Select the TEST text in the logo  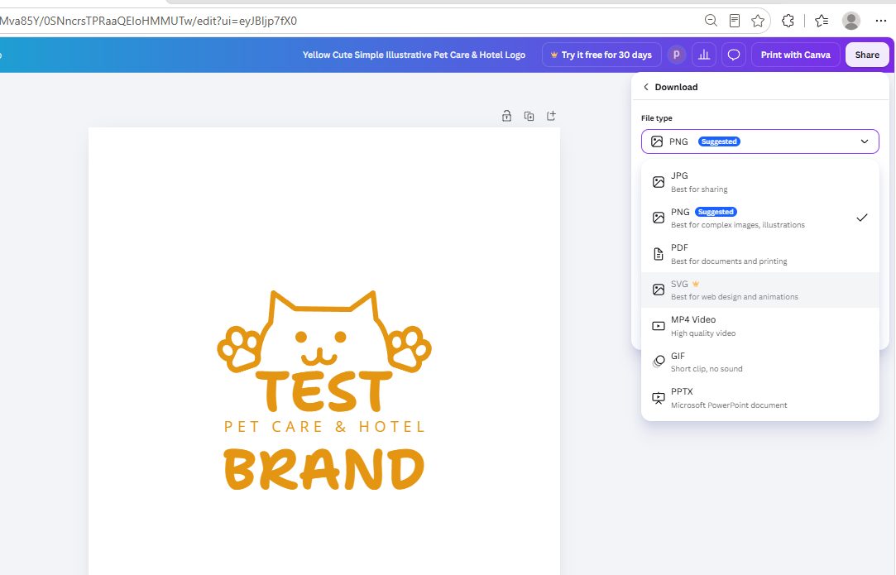[x=324, y=391]
